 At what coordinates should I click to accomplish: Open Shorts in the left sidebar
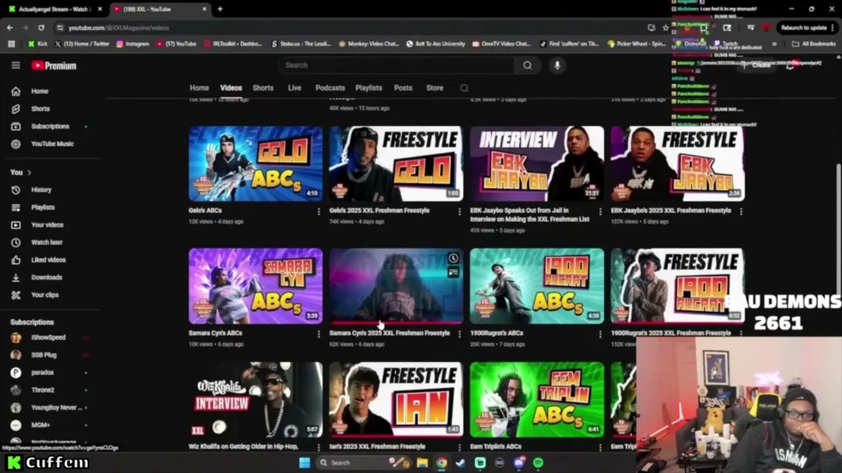pos(40,109)
